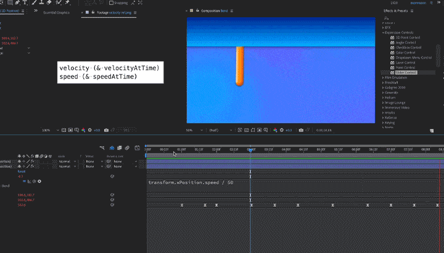Move the current time indicator in ruler

250,150
